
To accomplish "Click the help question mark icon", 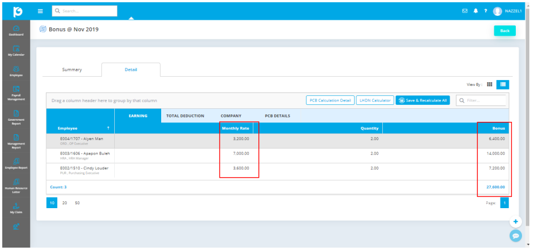I will [x=485, y=11].
